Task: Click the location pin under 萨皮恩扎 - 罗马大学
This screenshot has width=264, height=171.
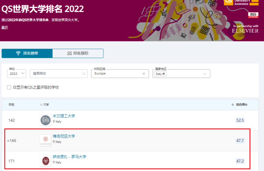Action: [x=54, y=162]
